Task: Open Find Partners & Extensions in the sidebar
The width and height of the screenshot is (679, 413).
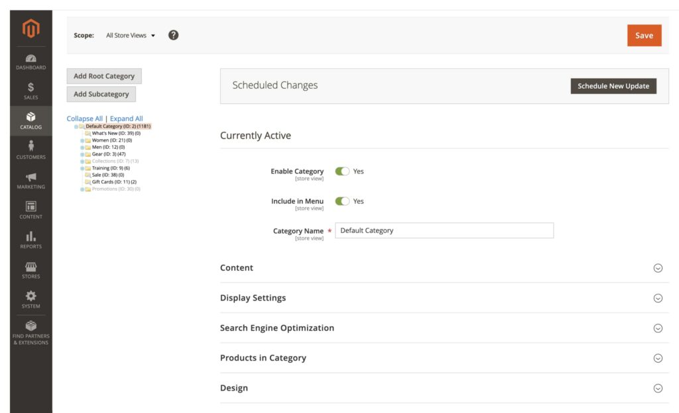Action: (x=31, y=333)
